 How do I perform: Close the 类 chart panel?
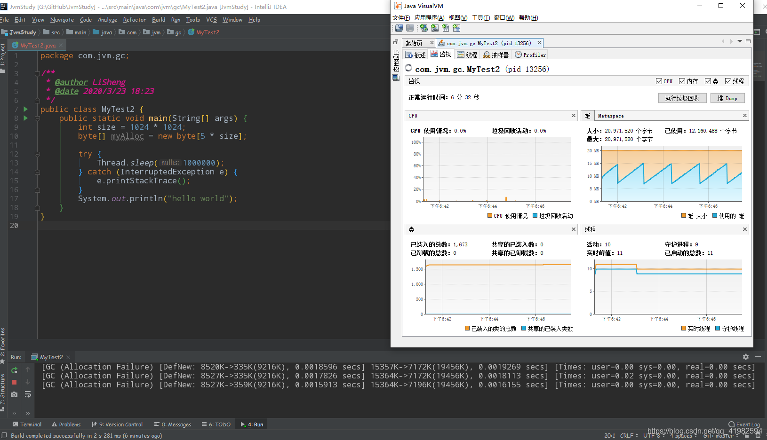pos(574,229)
